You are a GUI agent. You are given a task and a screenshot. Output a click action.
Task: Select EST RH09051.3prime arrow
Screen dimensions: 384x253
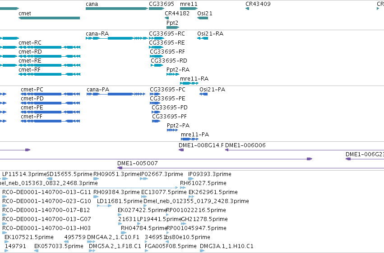point(96,179)
